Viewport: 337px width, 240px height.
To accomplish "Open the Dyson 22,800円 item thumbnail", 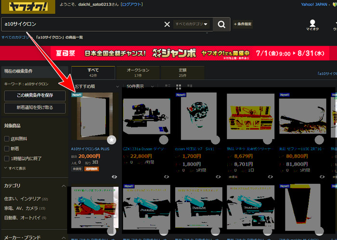I will click(146, 116).
